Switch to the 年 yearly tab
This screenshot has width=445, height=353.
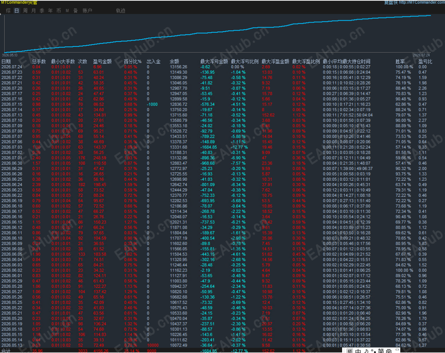pyautogui.click(x=50, y=11)
